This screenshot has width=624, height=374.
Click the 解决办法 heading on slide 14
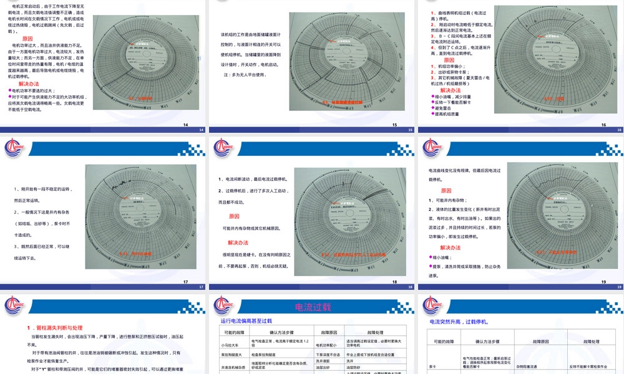pyautogui.click(x=29, y=84)
